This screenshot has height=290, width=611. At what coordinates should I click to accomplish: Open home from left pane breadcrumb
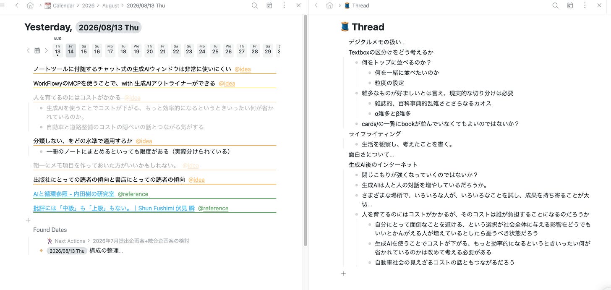[30, 5]
